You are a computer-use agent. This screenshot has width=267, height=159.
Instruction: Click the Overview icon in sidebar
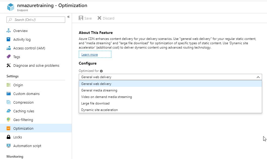[8, 31]
